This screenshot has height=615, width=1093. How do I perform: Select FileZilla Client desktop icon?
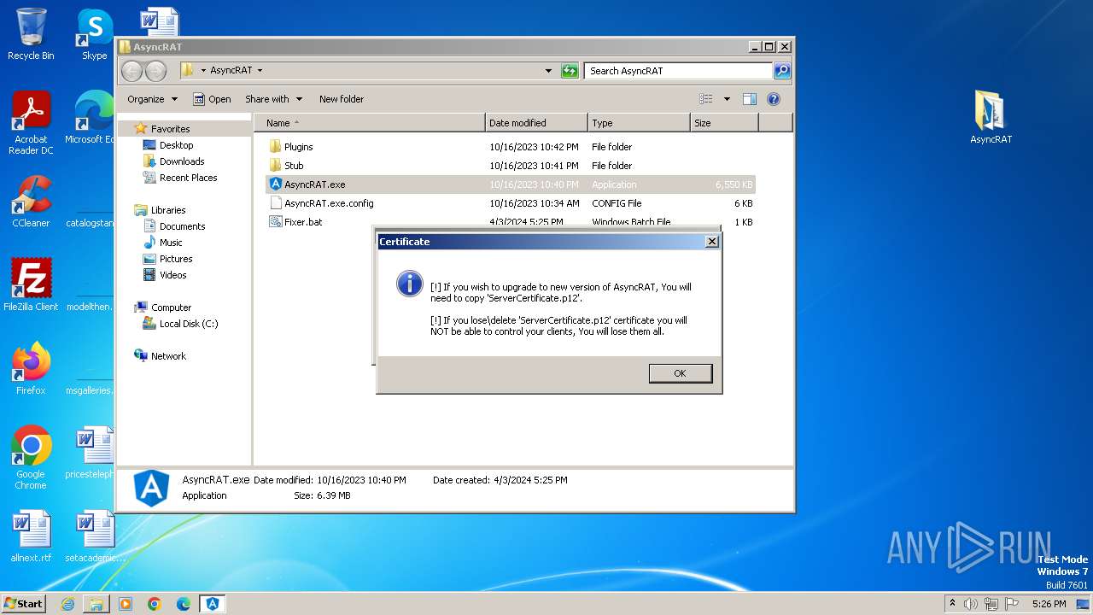31,285
